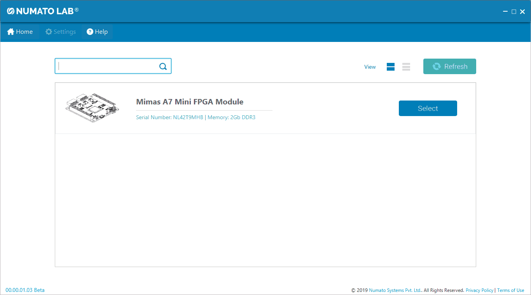Focus the device search field
This screenshot has height=295, width=531.
[107, 66]
